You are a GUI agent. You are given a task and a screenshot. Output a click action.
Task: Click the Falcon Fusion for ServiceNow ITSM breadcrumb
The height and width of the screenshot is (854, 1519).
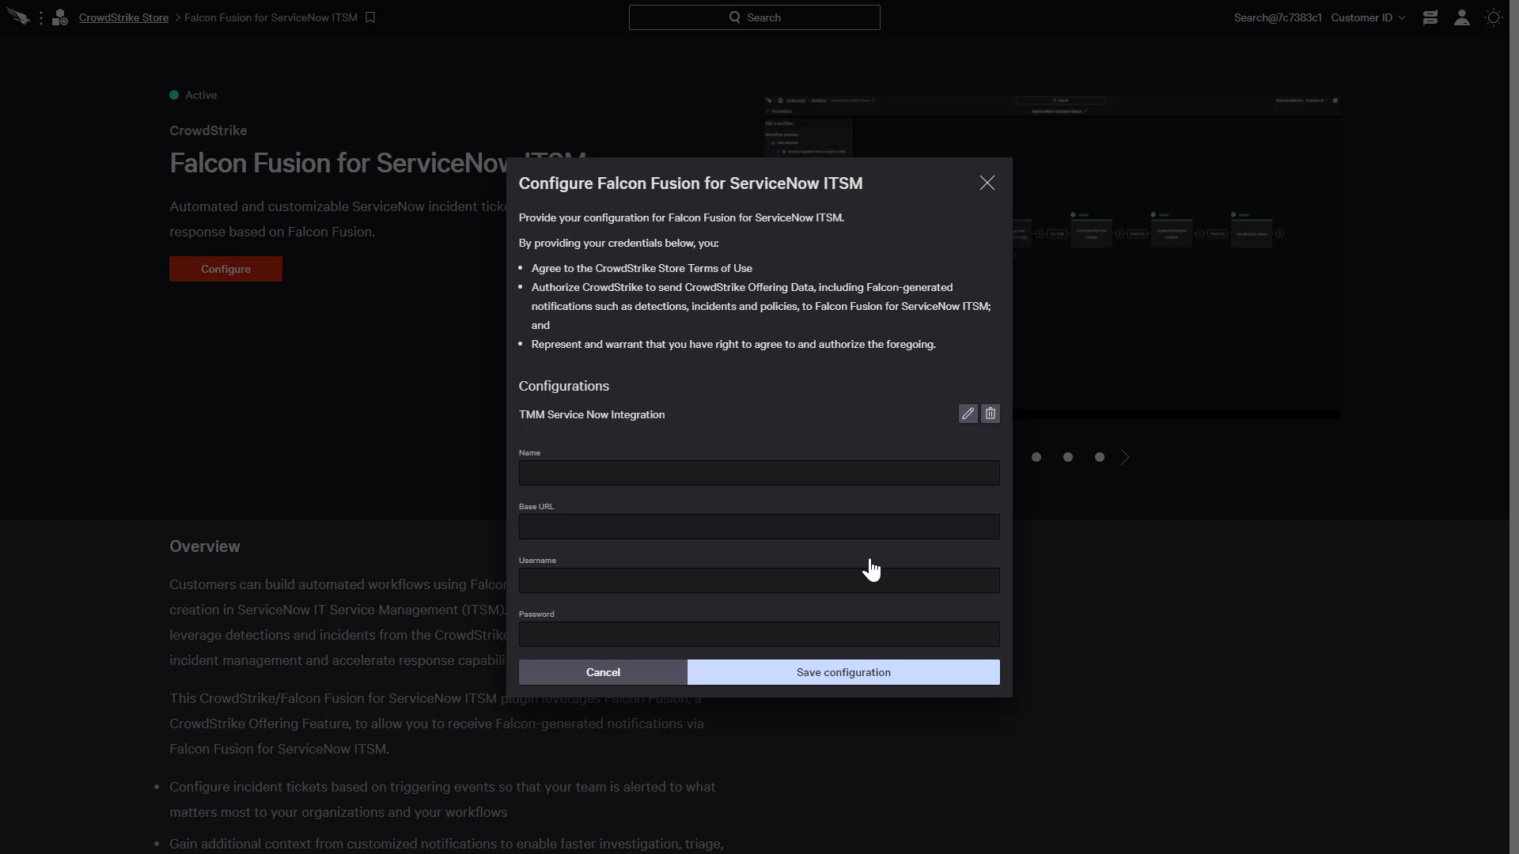[x=271, y=17]
